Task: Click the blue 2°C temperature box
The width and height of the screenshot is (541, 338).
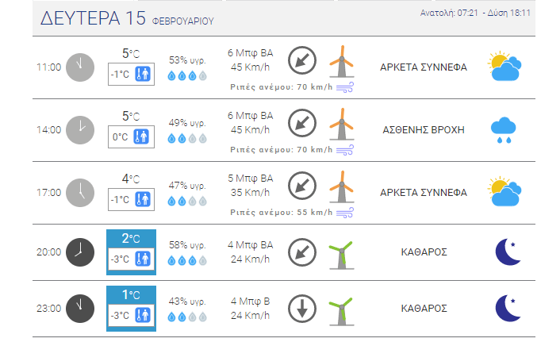Action: 132,238
